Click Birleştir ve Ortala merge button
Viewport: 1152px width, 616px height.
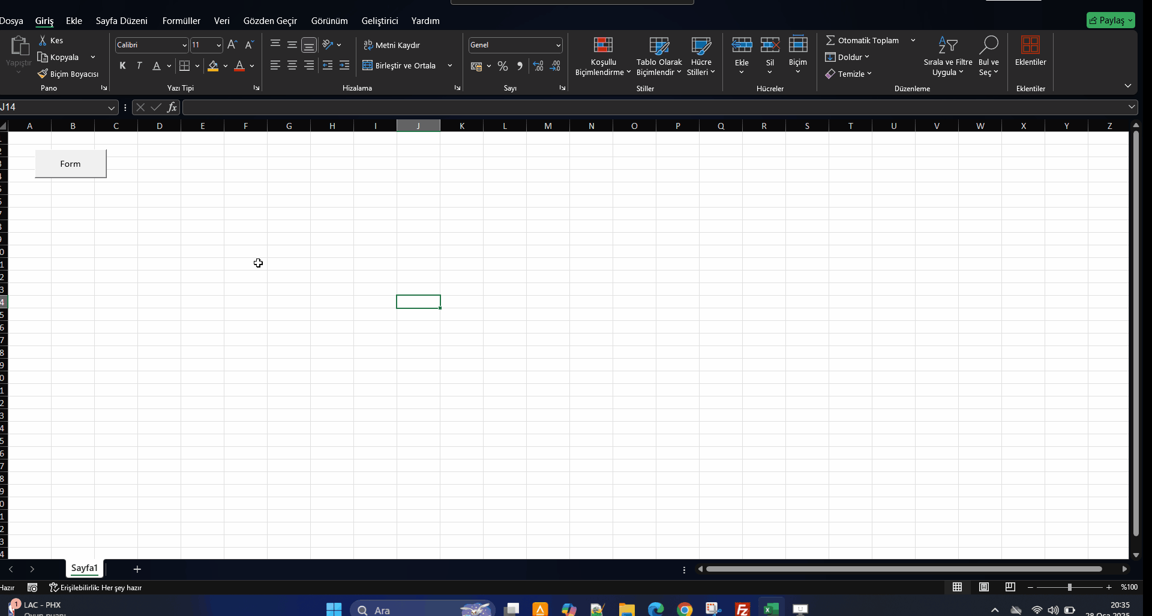point(400,65)
